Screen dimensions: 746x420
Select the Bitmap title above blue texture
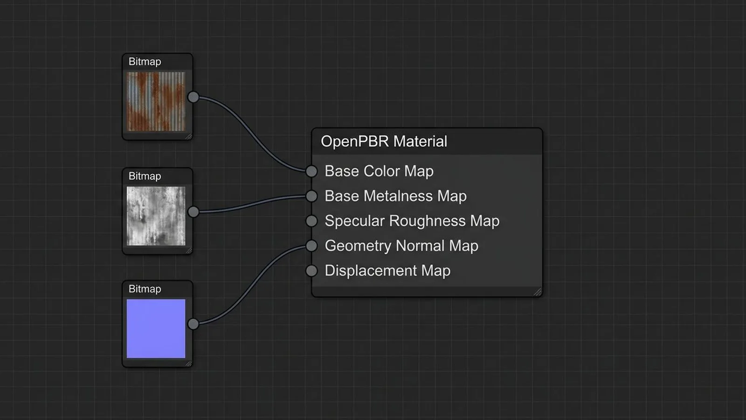tap(145, 289)
